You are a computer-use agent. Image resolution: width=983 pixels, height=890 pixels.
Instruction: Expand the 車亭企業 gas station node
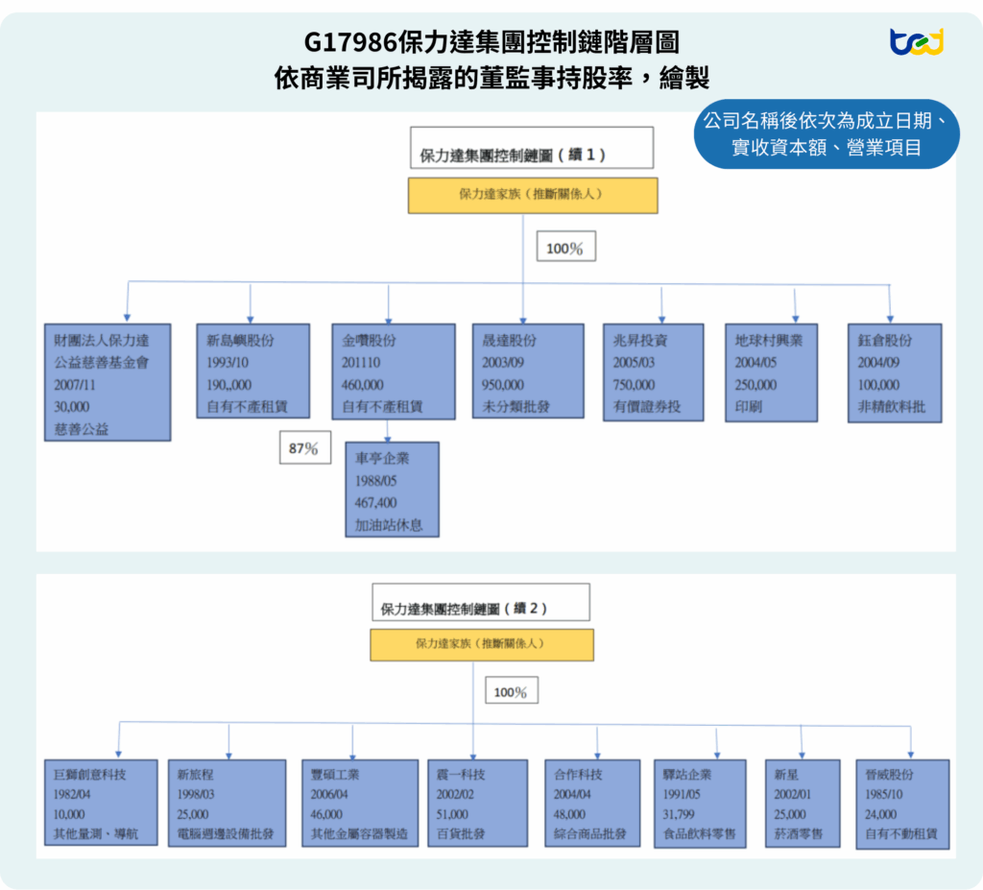tap(392, 489)
